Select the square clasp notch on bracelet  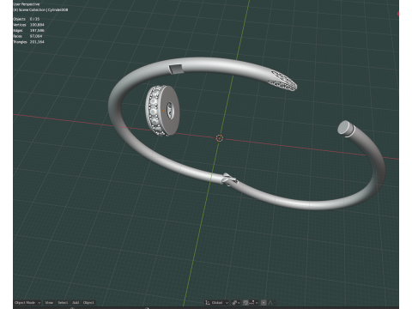pos(175,69)
